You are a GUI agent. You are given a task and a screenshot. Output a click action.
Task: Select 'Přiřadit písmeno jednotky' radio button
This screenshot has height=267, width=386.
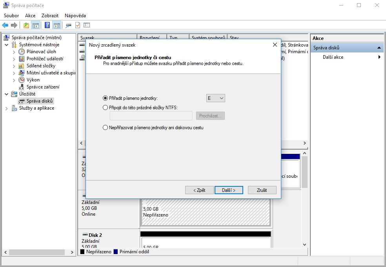click(105, 98)
